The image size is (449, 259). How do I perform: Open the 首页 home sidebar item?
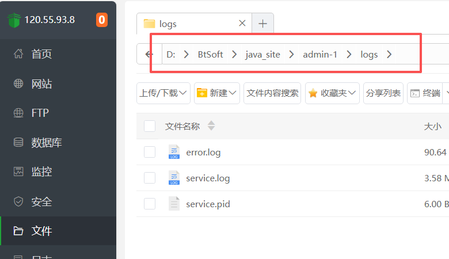[58, 54]
